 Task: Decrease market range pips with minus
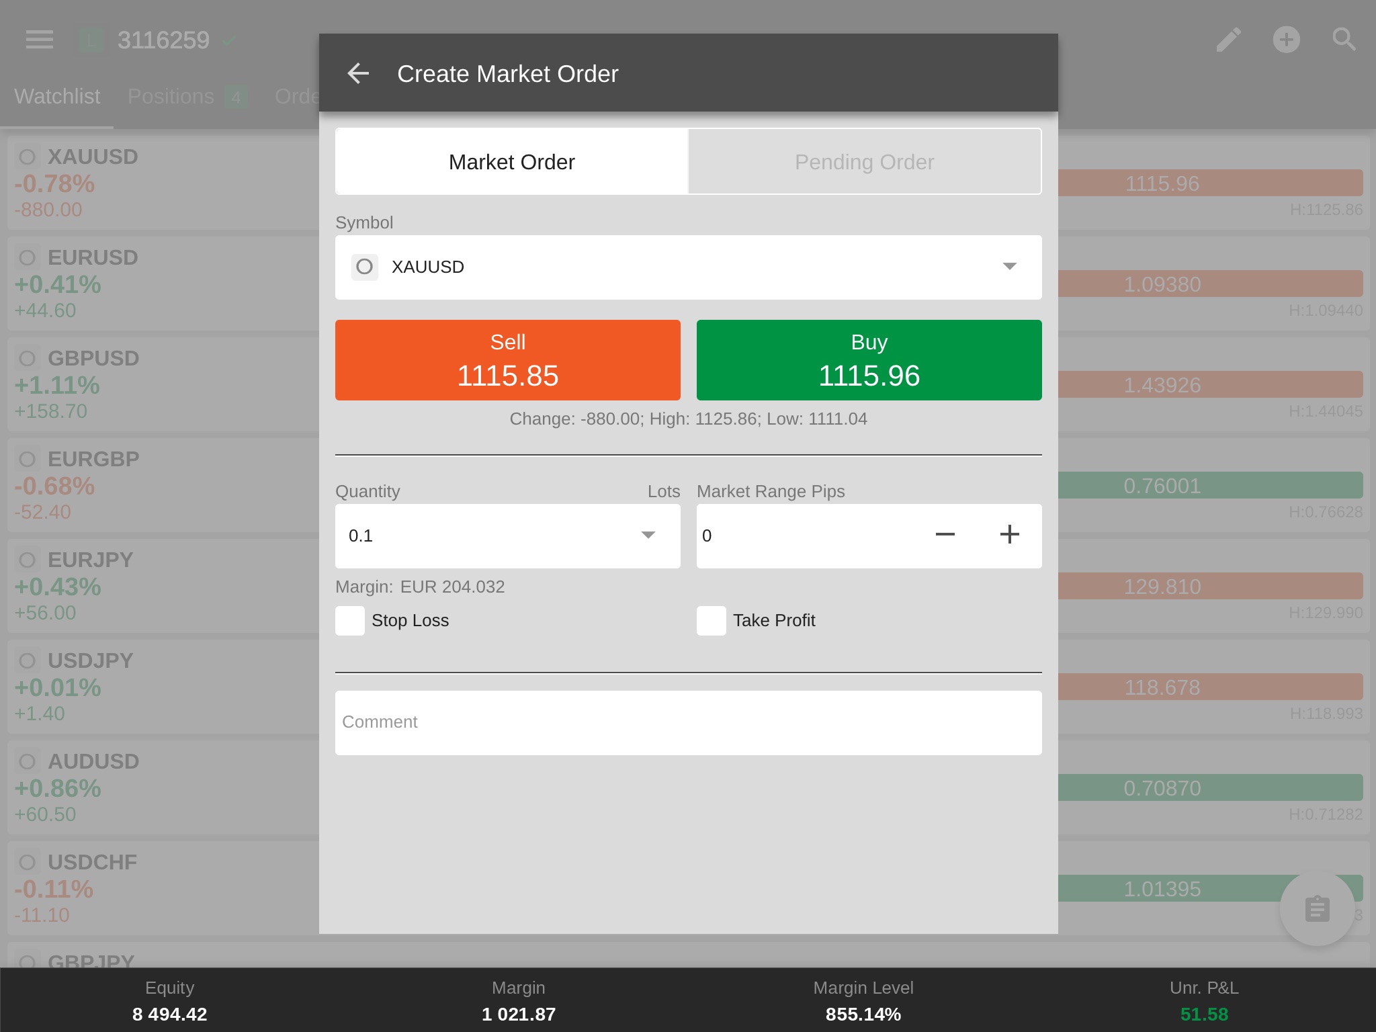tap(945, 535)
